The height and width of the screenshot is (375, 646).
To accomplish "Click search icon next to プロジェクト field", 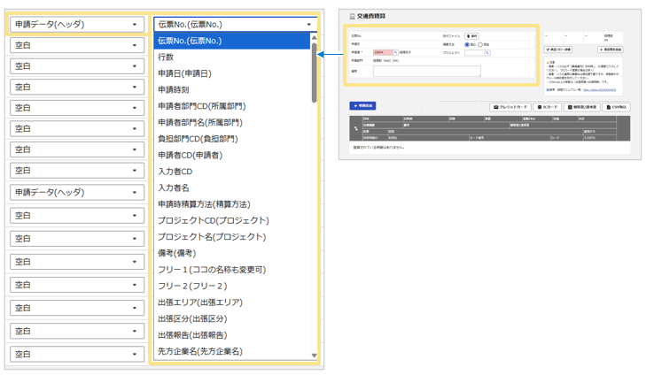I will [487, 53].
